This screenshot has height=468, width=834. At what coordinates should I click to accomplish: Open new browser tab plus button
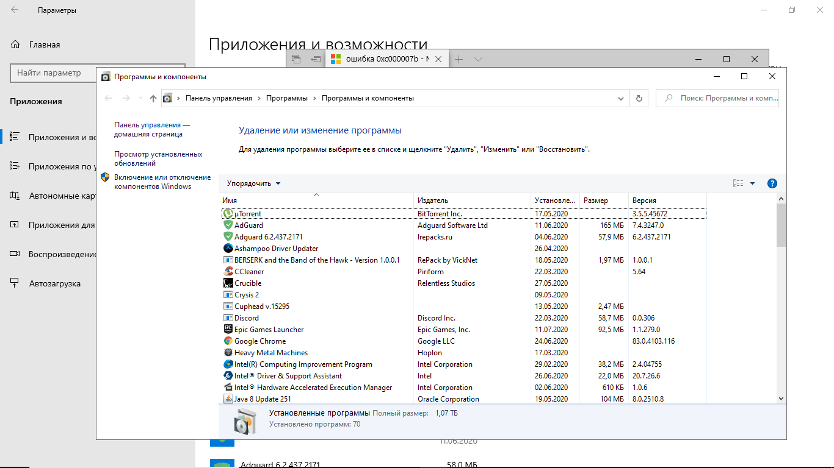pyautogui.click(x=459, y=59)
